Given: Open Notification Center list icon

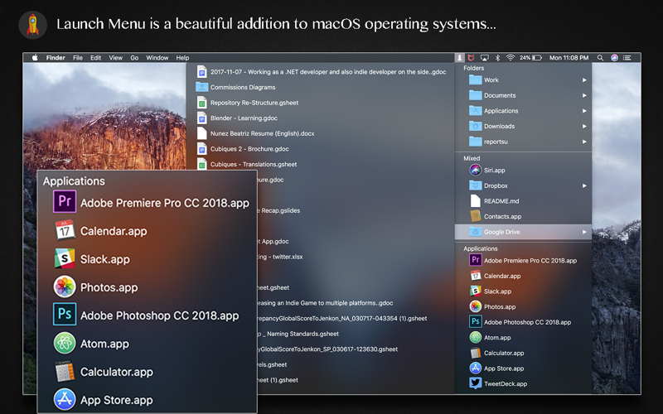Looking at the screenshot, I should click(627, 58).
